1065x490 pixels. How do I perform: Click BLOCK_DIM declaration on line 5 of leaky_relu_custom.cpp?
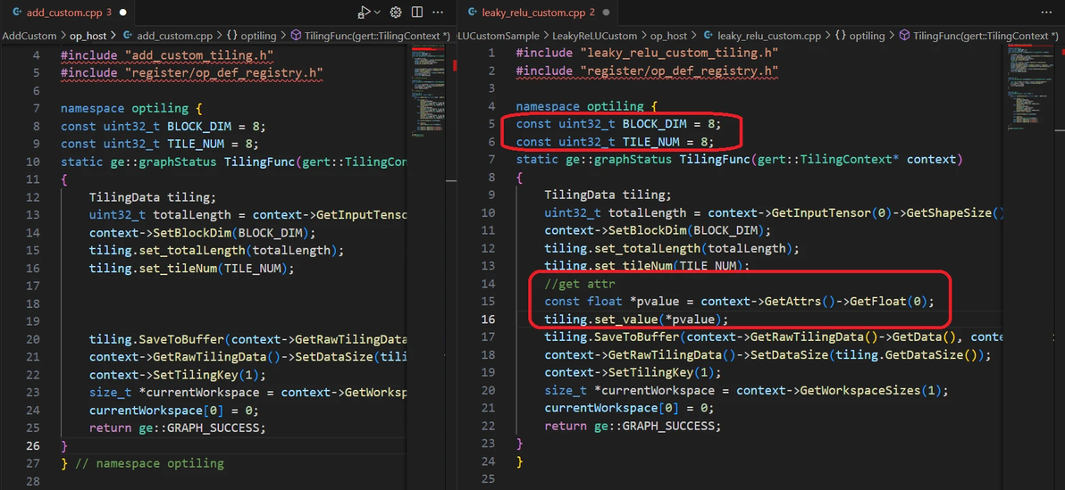(618, 123)
